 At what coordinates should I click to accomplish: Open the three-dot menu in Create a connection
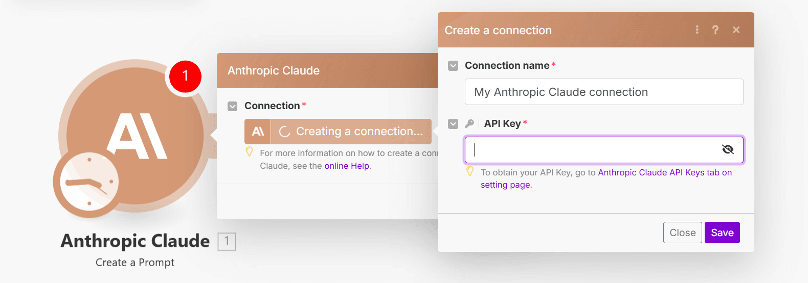pyautogui.click(x=697, y=30)
